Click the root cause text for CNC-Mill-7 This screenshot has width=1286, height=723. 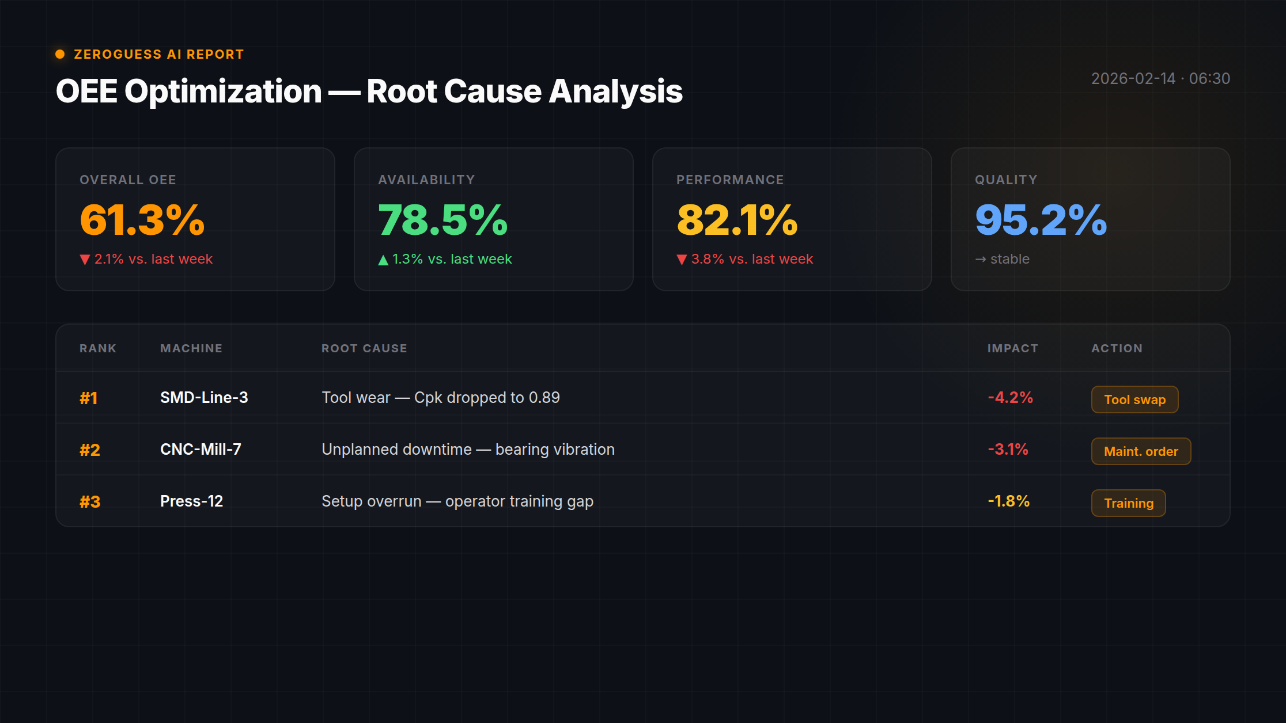point(468,450)
